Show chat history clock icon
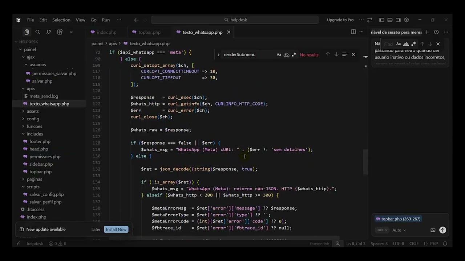Image resolution: width=465 pixels, height=261 pixels. (x=436, y=32)
